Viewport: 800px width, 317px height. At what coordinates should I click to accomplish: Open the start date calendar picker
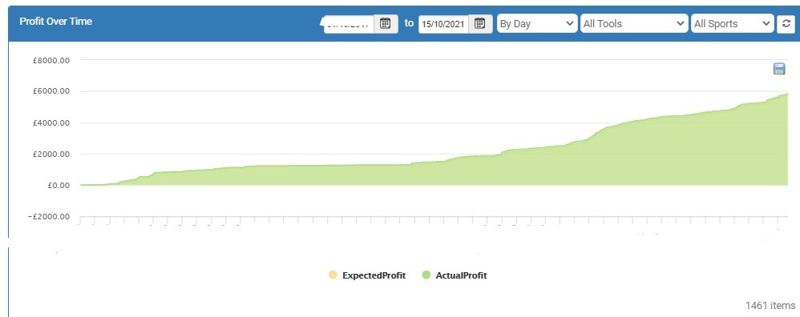pos(386,23)
